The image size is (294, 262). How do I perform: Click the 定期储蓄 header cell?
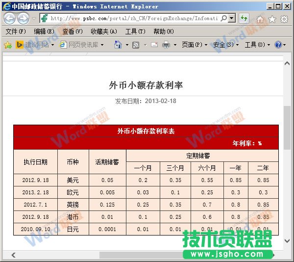coord(202,156)
